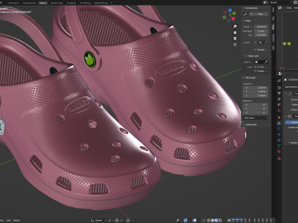This screenshot has height=223, width=298.
Task: Open the Global transform orientation dropdown
Action: pyautogui.click(x=98, y=221)
